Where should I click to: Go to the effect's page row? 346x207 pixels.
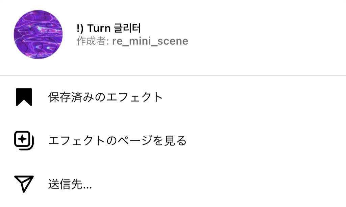coord(173,140)
